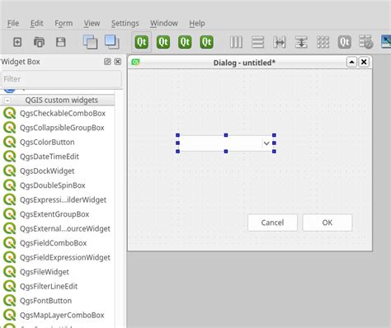The height and width of the screenshot is (328, 391).
Task: Float the Widget Box panel
Action: click(x=107, y=62)
